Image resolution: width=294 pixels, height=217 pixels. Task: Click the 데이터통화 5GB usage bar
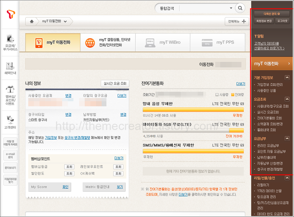[193, 131]
